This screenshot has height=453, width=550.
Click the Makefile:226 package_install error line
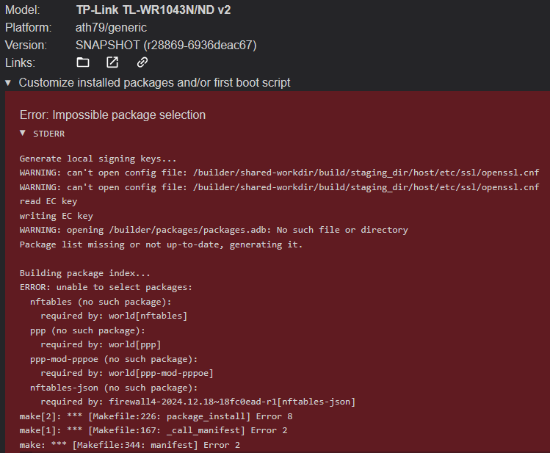[156, 416]
